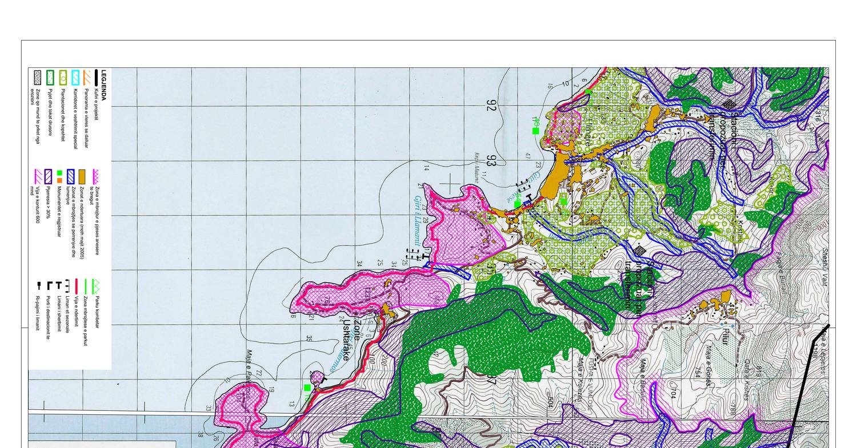Click the 'Limani i sherbimit' legend symbol

58,285
